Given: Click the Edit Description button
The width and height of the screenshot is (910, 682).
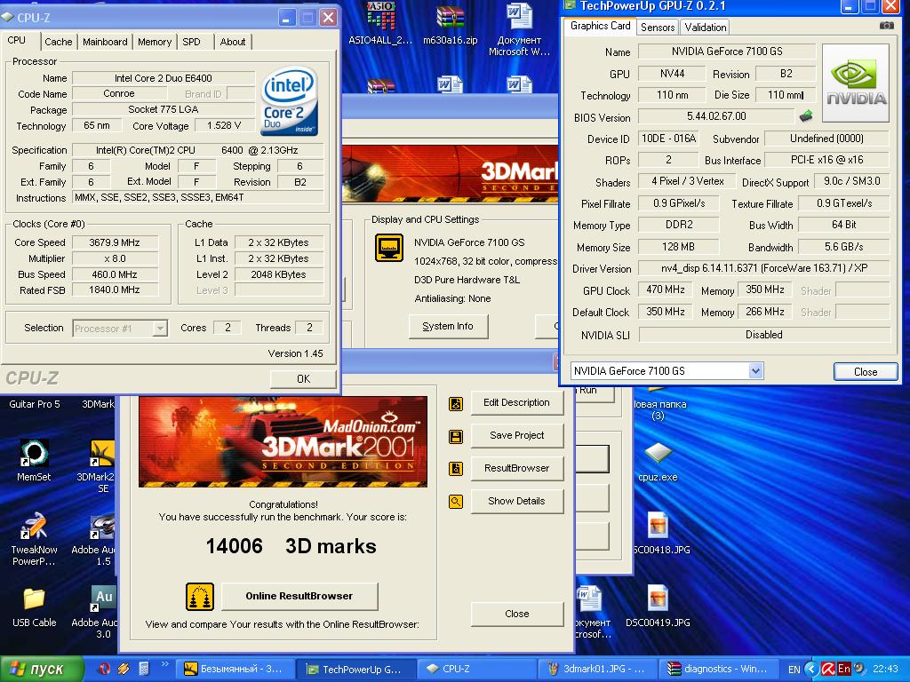Looking at the screenshot, I should tap(516, 403).
